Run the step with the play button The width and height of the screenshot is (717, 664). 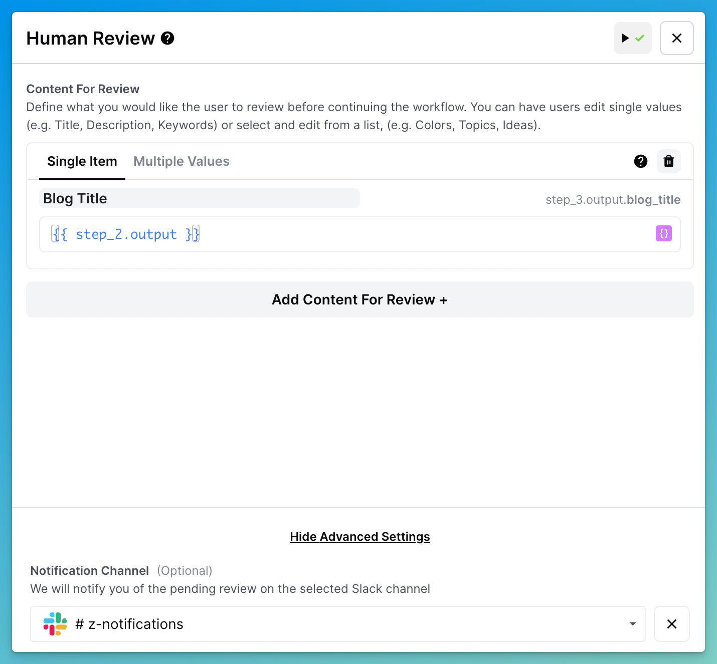[625, 38]
